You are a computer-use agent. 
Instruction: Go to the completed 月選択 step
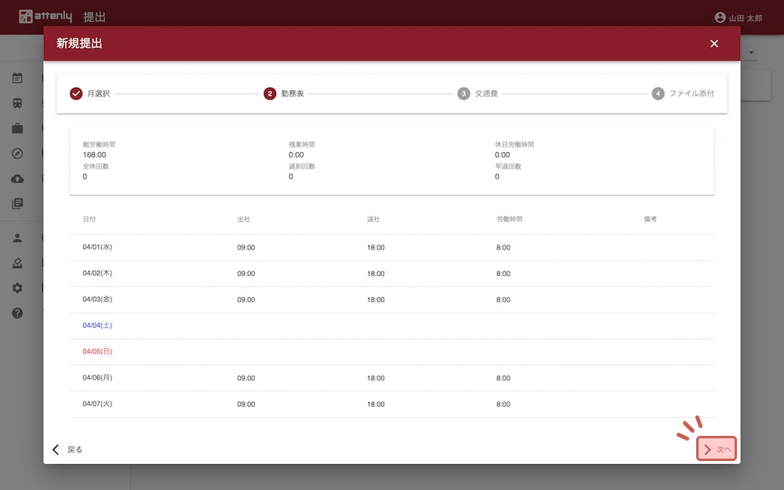(90, 94)
